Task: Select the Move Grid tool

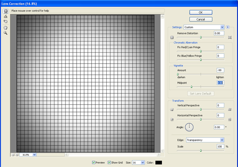Action: 6,21
